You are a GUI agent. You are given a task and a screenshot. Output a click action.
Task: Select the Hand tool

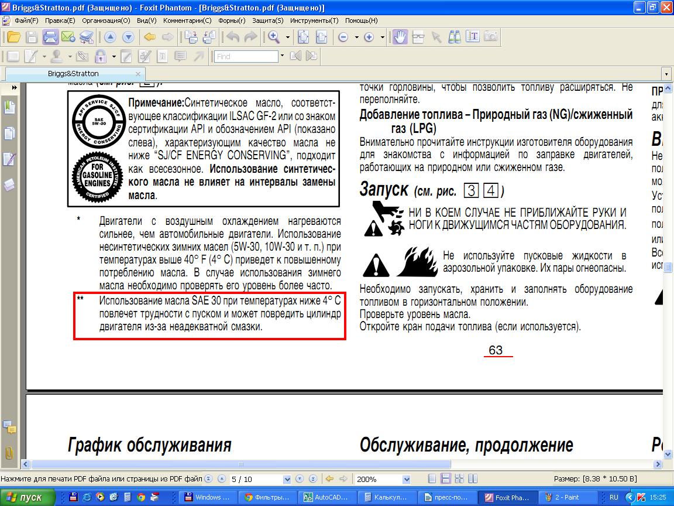pos(400,37)
